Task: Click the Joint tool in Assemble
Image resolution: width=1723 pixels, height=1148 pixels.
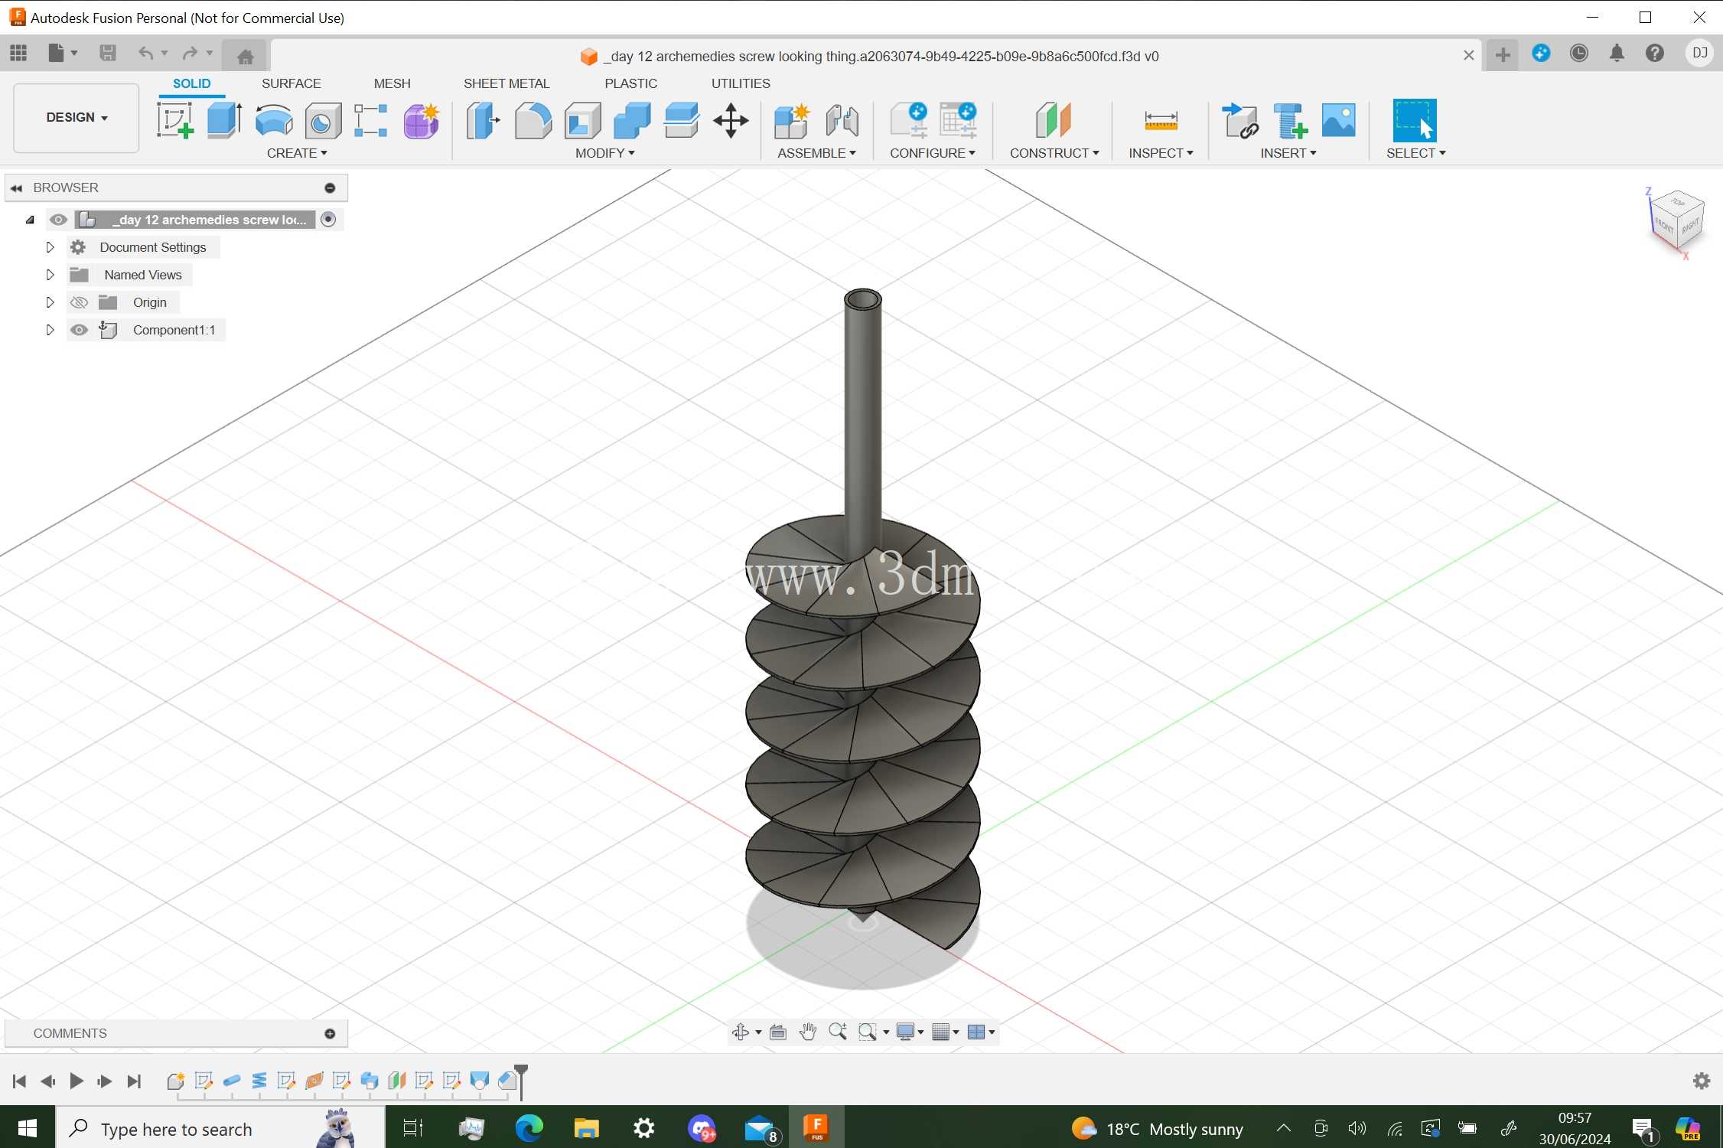Action: pos(842,121)
